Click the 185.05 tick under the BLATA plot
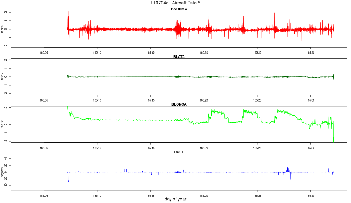The height and width of the screenshot is (203, 351). point(44,100)
